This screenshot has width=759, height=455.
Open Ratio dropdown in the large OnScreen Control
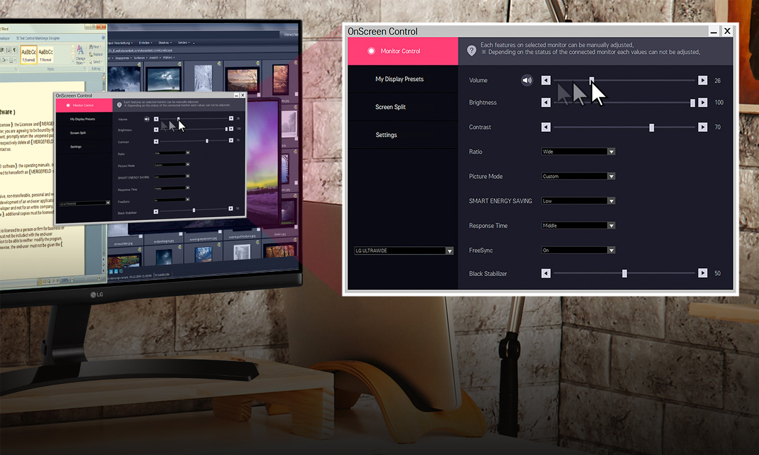click(x=578, y=152)
